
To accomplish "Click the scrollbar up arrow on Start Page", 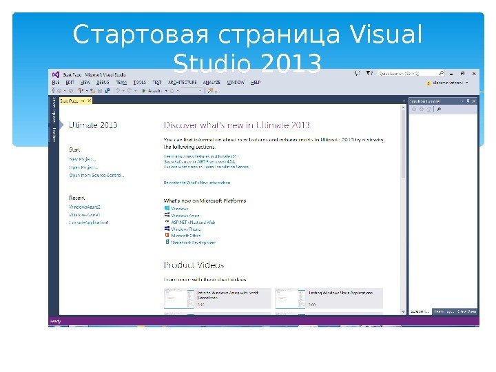I will (403, 107).
